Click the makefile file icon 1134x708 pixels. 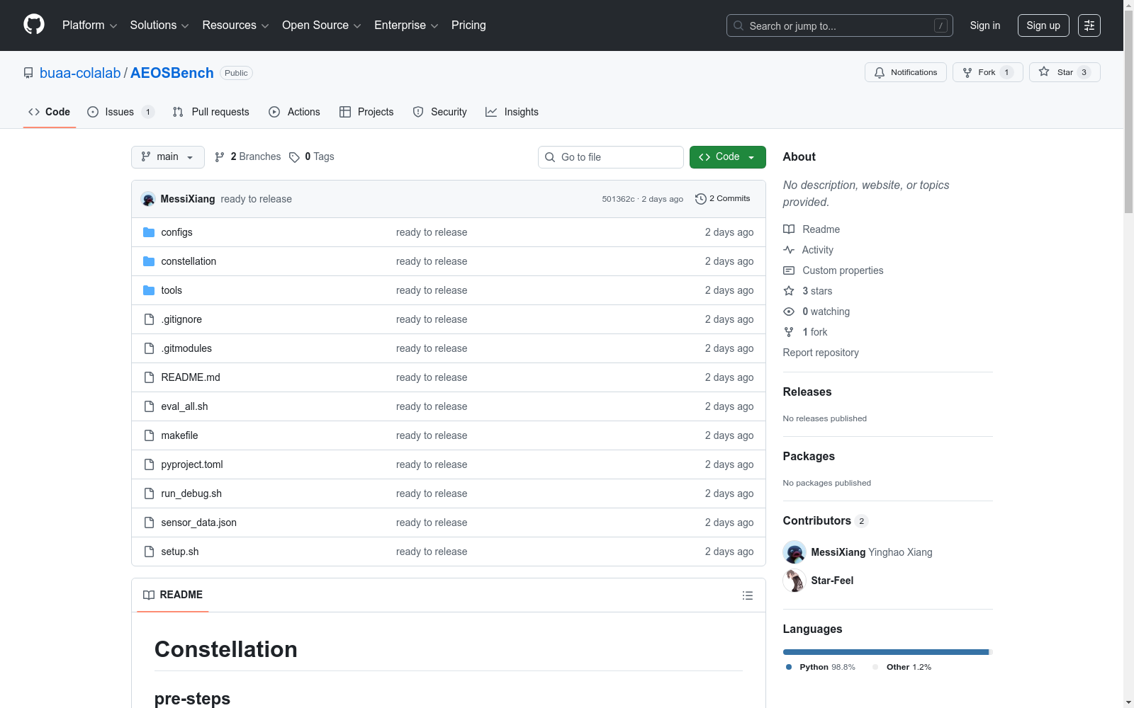tap(149, 435)
